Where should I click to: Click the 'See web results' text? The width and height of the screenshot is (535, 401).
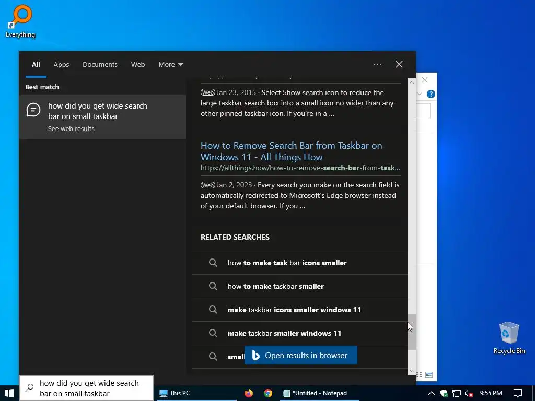(71, 128)
